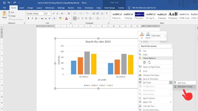Click the chart Fill bucket icon
The width and height of the screenshot is (198, 111).
pyautogui.click(x=142, y=34)
